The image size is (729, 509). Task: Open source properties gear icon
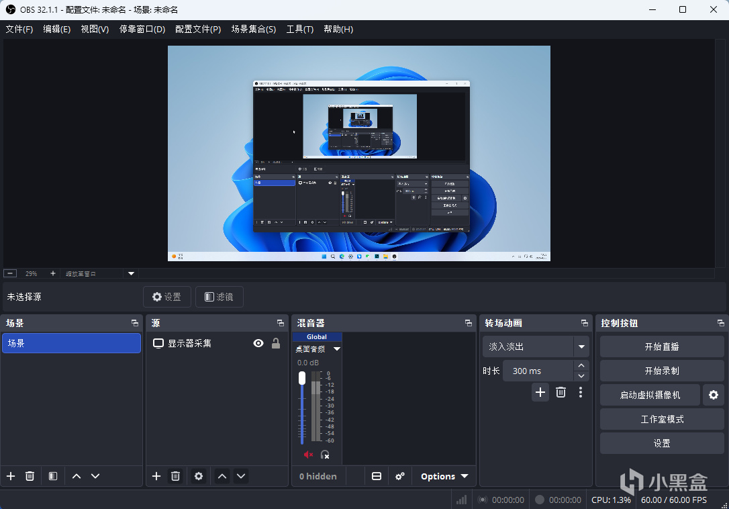pos(199,476)
